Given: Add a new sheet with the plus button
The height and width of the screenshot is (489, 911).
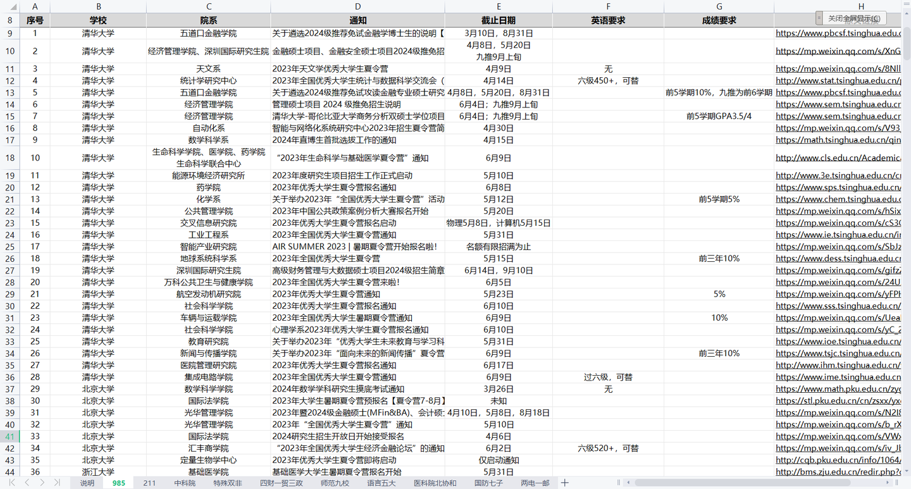Looking at the screenshot, I should click(565, 483).
